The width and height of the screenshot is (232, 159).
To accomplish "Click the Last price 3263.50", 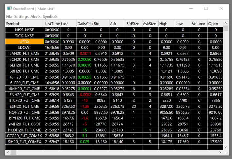I will 68,106.
